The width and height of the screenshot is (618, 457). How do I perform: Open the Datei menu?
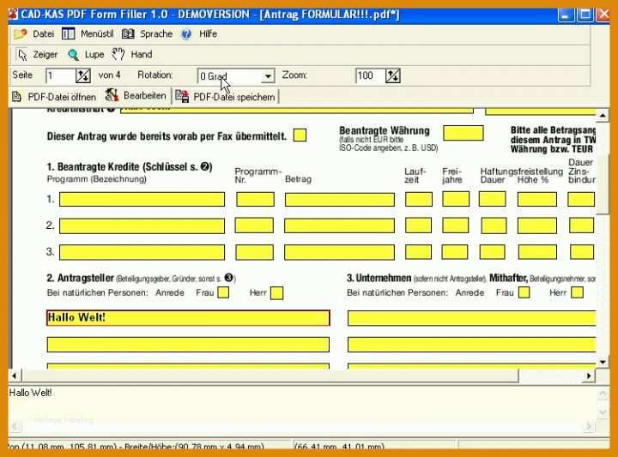[44, 33]
